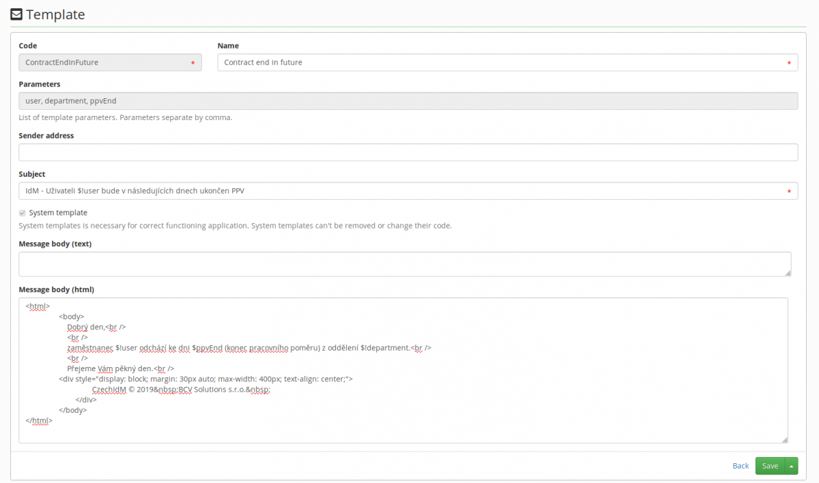Grab the resize handle of Message body (html)
The height and width of the screenshot is (483, 819).
784,440
